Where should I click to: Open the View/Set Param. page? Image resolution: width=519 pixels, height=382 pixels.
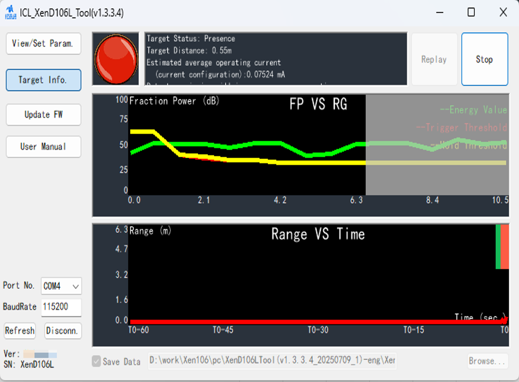(x=43, y=44)
